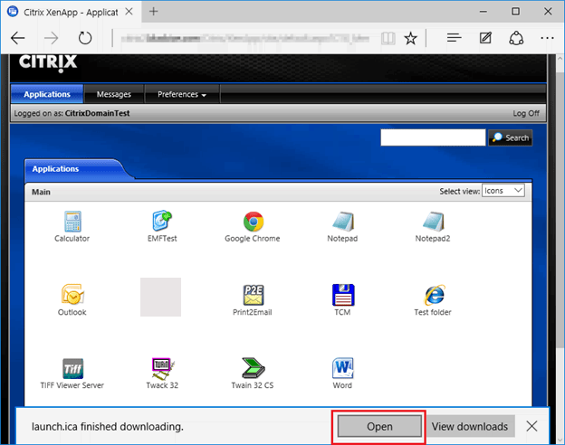This screenshot has height=445, width=565.
Task: Open the Twack 32 application
Action: 162,374
